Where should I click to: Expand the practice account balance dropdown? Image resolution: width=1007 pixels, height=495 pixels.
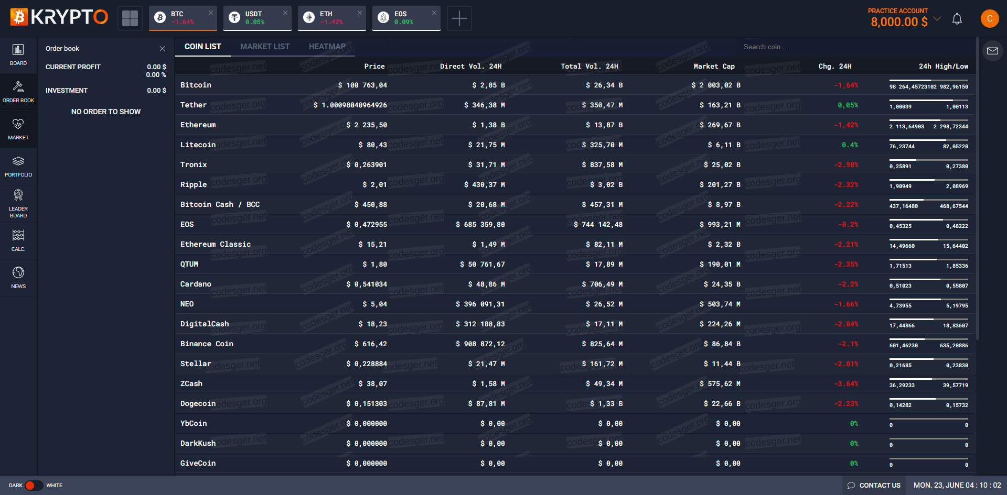(x=937, y=19)
